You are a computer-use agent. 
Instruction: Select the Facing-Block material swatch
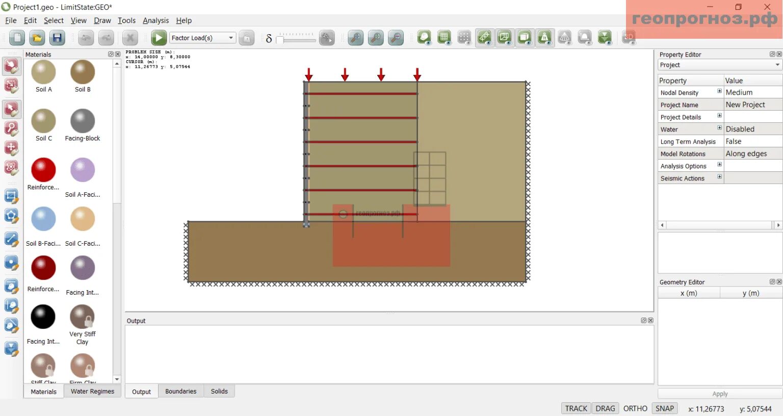coord(83,121)
